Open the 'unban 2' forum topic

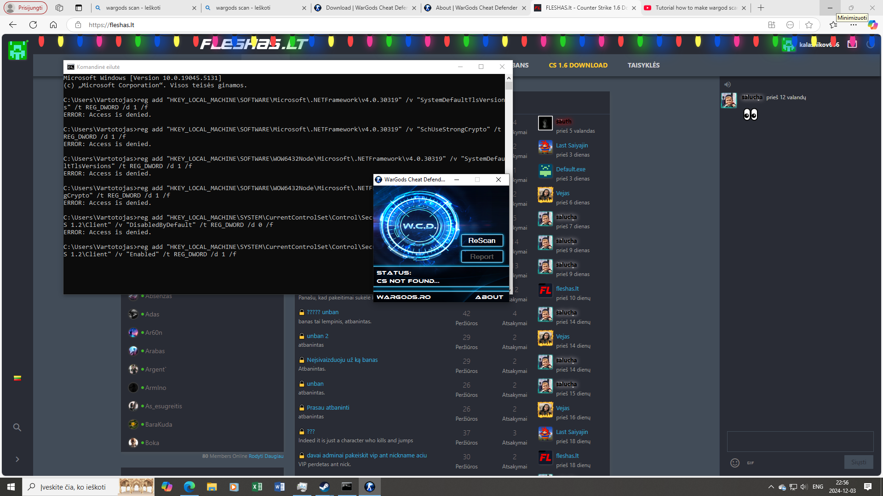point(317,336)
